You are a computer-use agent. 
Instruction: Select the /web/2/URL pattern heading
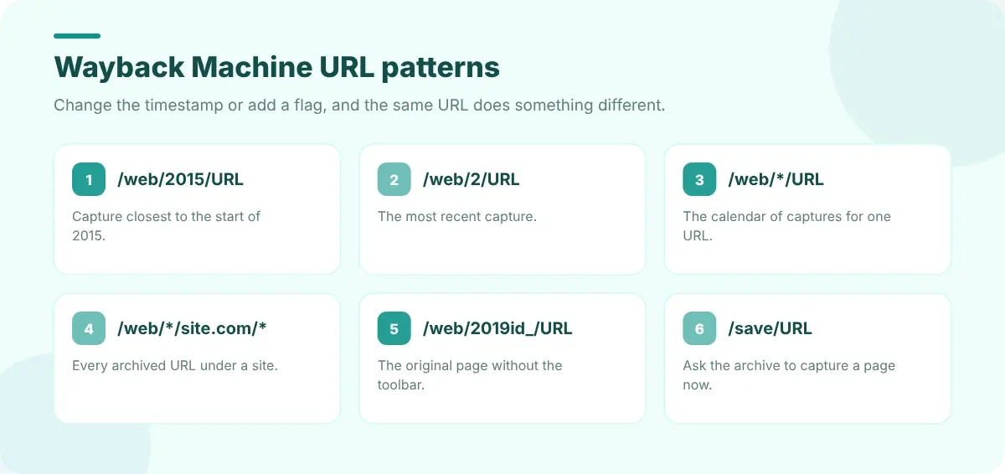point(472,179)
